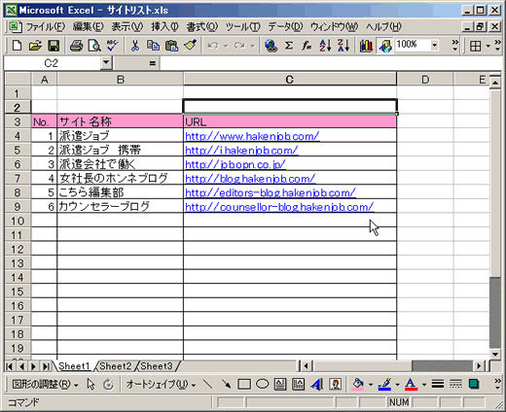Switch to the Sheet2 tab
Viewport: 506px width, 412px height.
[x=116, y=366]
